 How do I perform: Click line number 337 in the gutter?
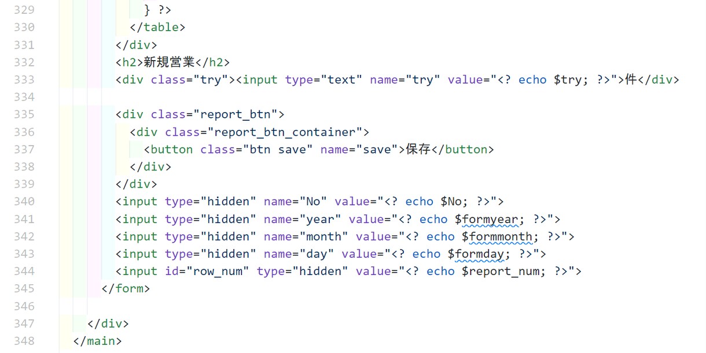(24, 149)
